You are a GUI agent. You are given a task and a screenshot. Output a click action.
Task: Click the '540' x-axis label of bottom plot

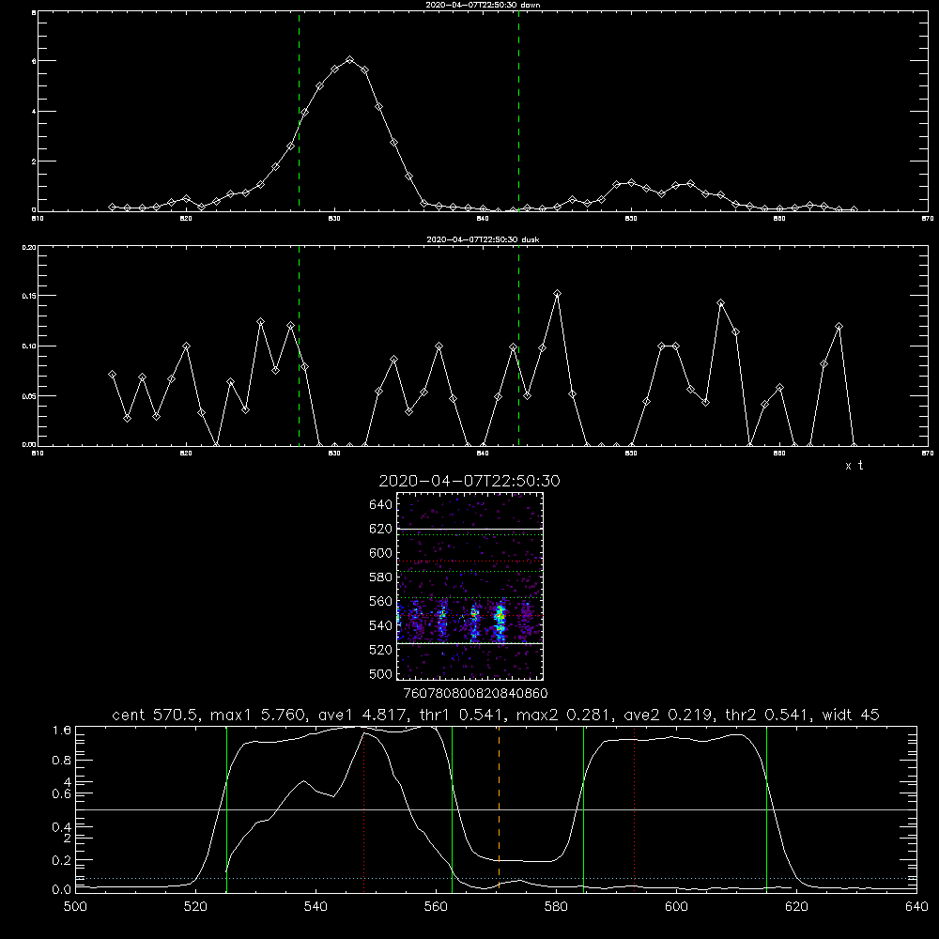[x=316, y=907]
